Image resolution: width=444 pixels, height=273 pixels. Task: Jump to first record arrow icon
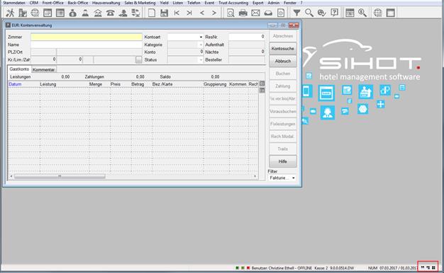pyautogui.click(x=177, y=13)
